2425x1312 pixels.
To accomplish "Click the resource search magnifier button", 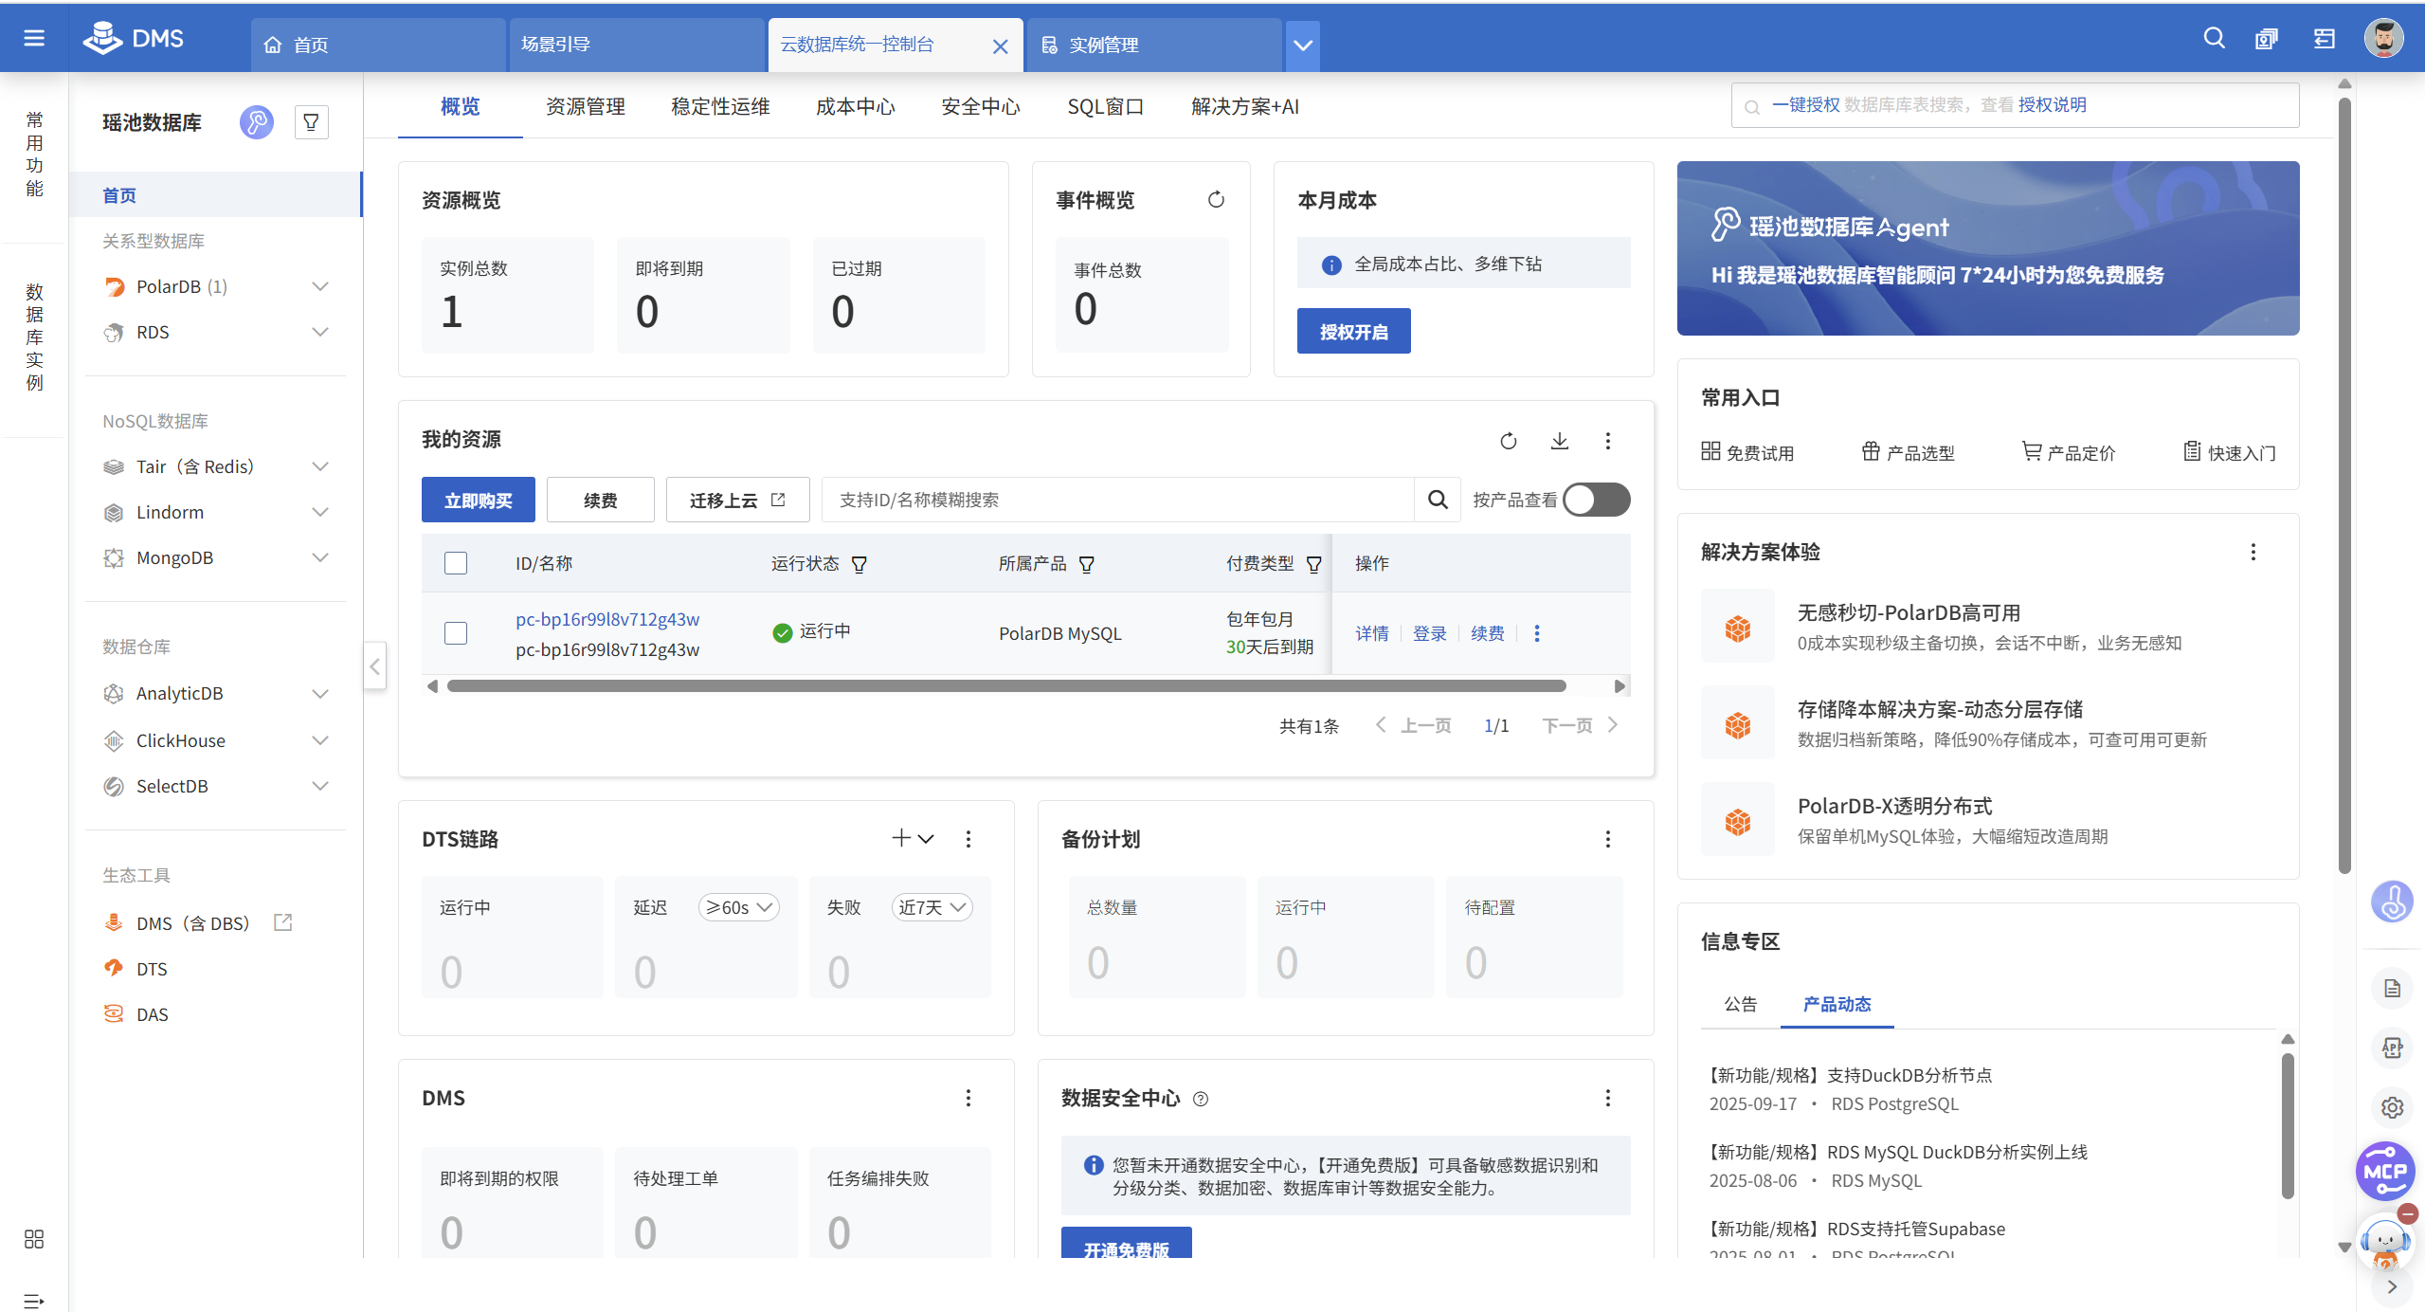I will click(x=1438, y=500).
